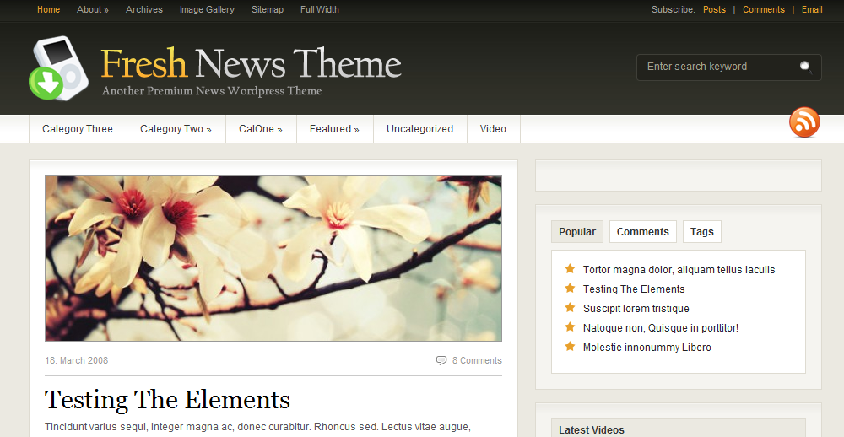
Task: Expand the Category Two dropdown
Action: click(176, 129)
